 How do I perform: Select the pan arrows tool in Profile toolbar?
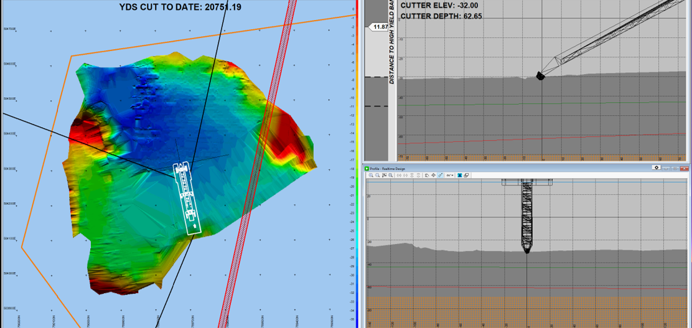[433, 175]
